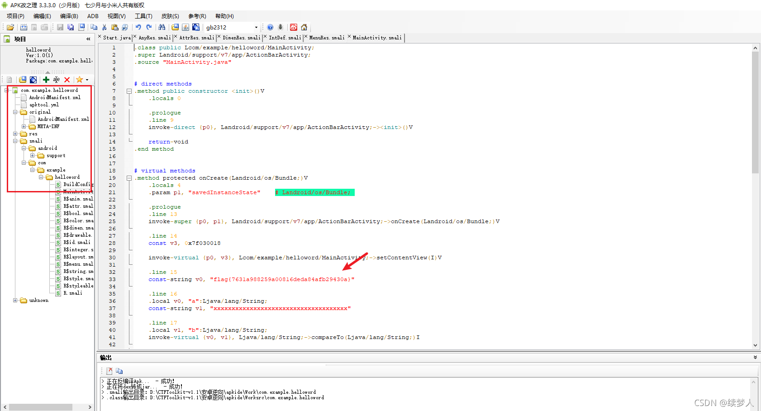Screen dimensions: 761x411
Task: Collapse the android folder node
Action: coord(24,148)
